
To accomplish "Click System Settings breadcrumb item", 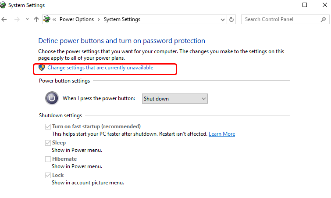I will (x=122, y=19).
